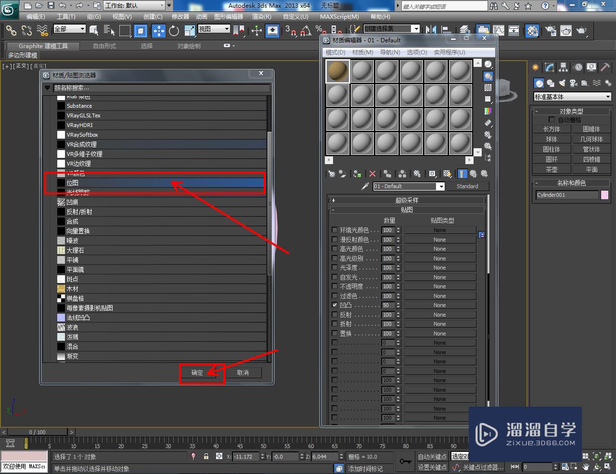616x474 pixels.
Task: Click the 取消 button in map browser
Action: tap(243, 372)
